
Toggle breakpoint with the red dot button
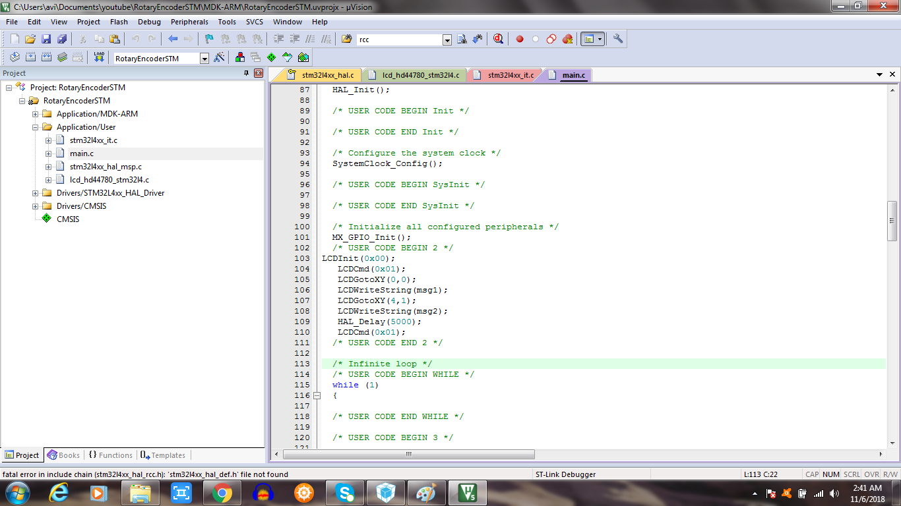[x=519, y=39]
